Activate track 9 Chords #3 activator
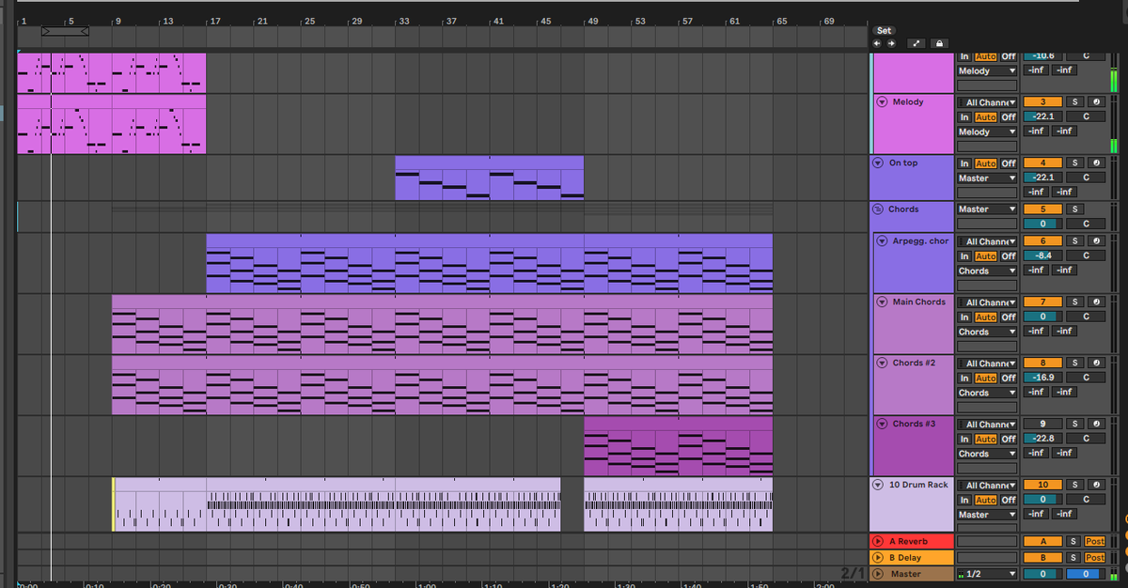Screen dimensions: 1128x588 tap(1042, 424)
